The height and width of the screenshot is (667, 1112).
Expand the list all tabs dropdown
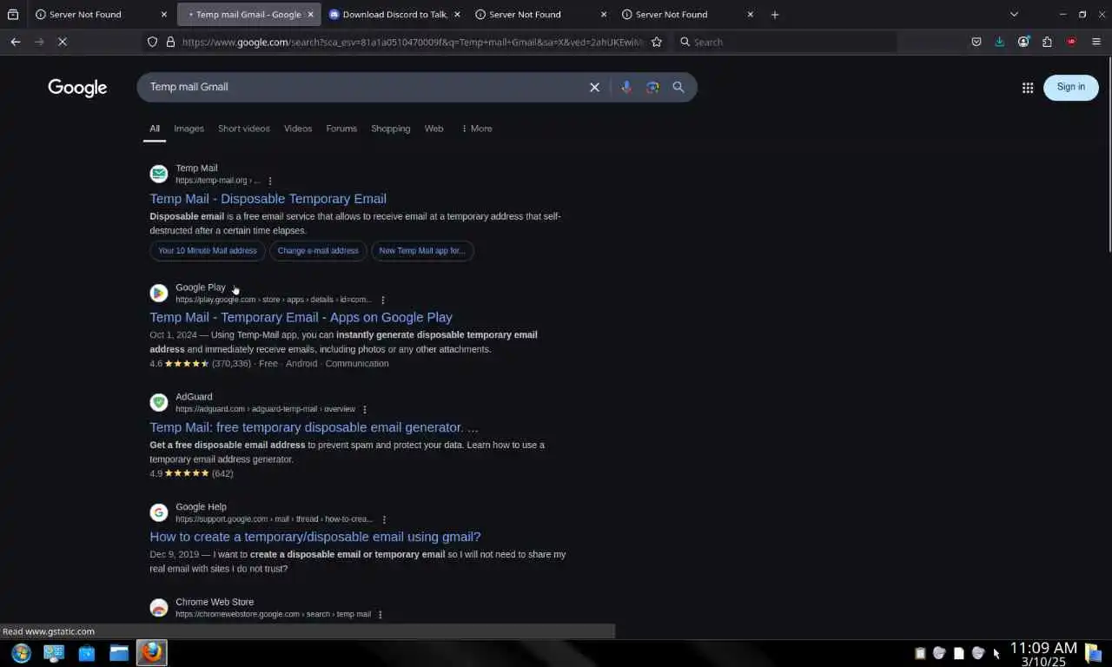[x=1014, y=15]
